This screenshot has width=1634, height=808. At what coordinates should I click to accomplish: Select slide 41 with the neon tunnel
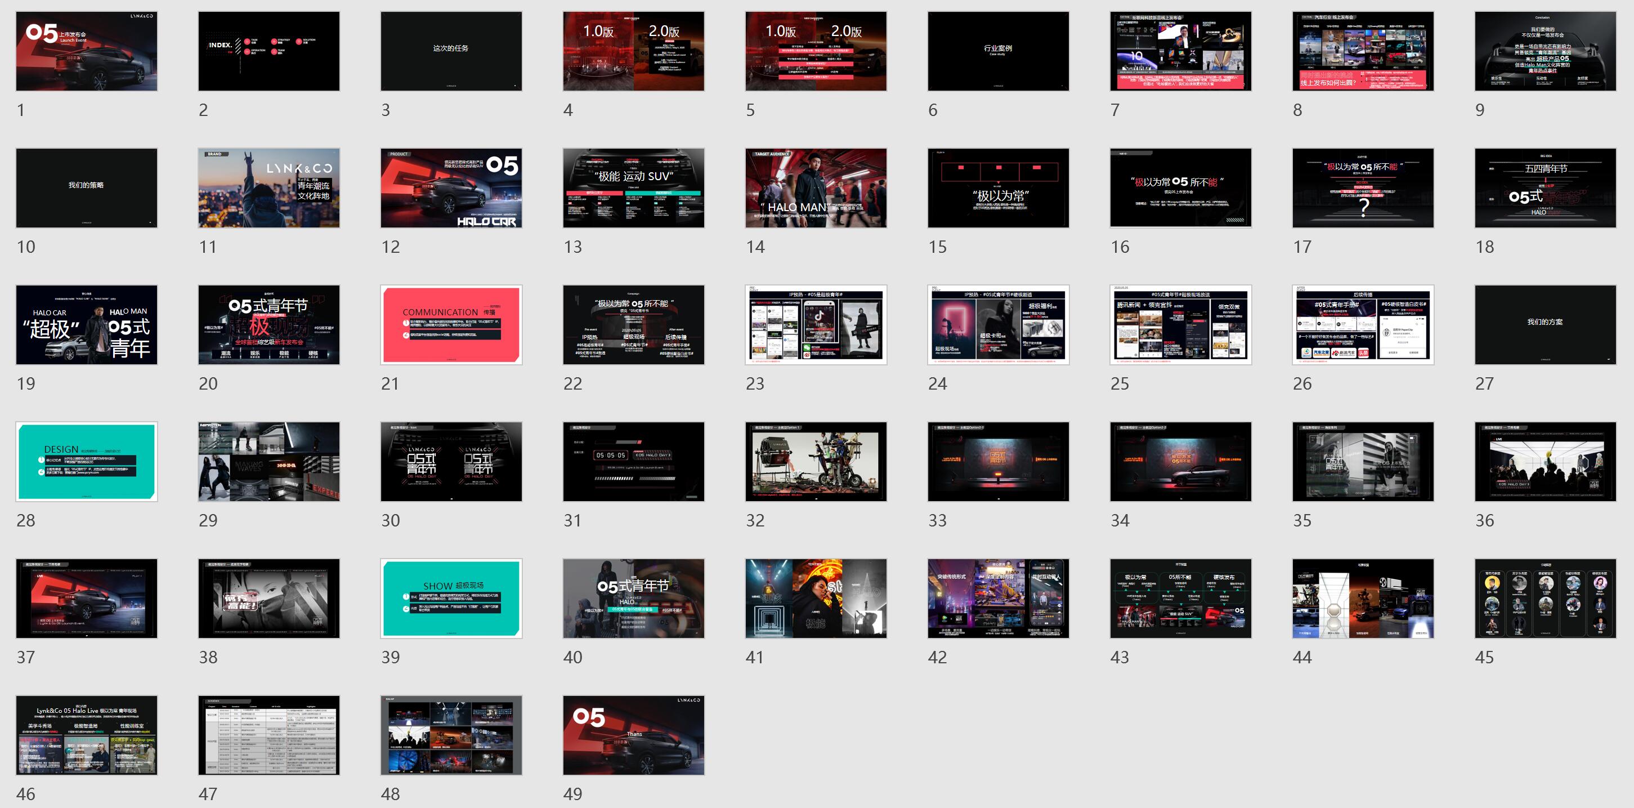point(816,599)
